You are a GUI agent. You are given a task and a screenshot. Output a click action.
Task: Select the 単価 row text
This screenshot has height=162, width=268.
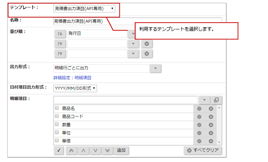tap(66, 141)
